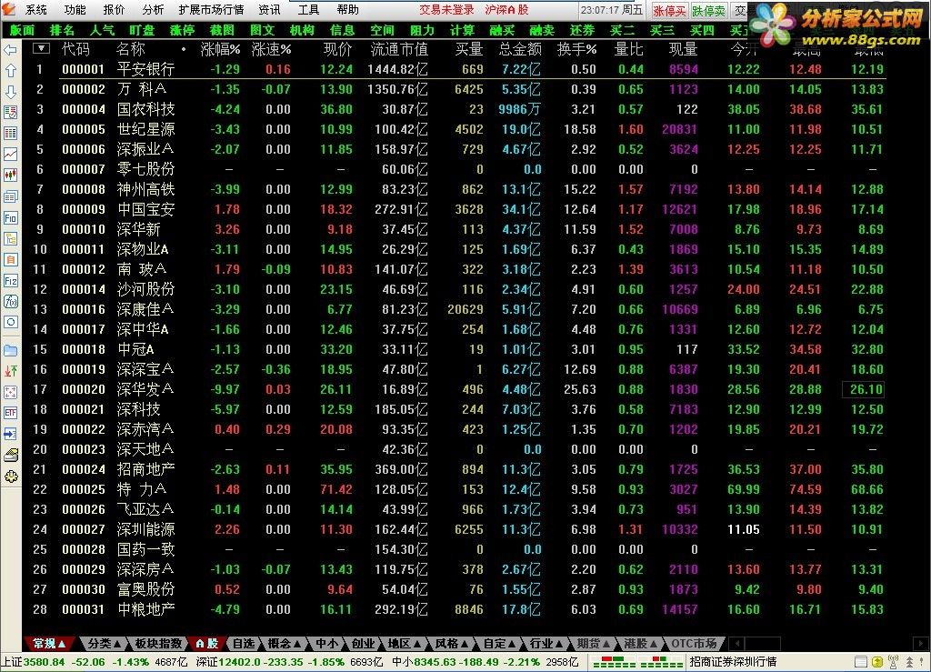Open the f(x) formula icon
Screen dimensions: 931x672
tap(10, 302)
